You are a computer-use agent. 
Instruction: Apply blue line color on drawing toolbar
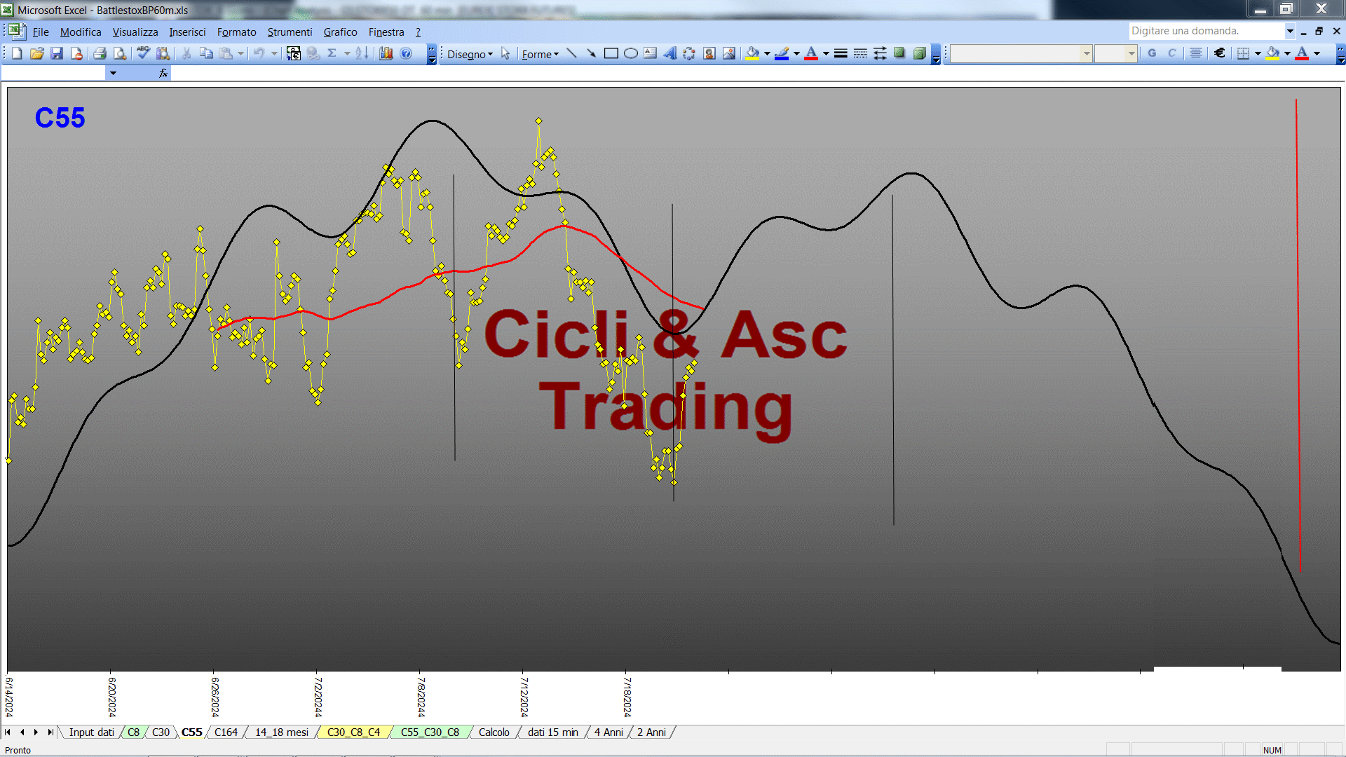tap(782, 53)
